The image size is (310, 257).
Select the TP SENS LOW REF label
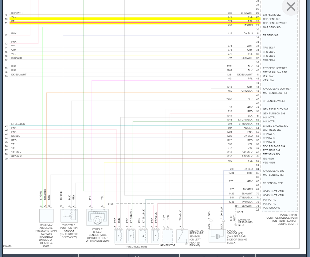[274, 101]
